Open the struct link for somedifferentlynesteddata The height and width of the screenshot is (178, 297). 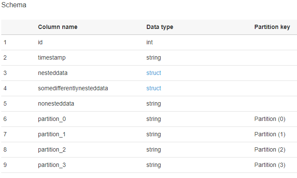(x=154, y=88)
